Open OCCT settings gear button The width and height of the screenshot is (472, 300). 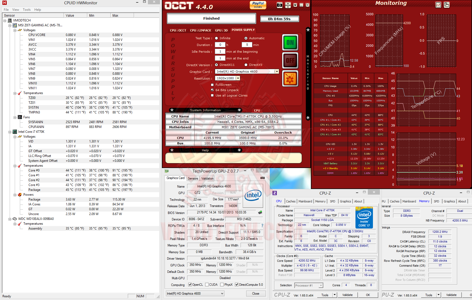pos(290,78)
